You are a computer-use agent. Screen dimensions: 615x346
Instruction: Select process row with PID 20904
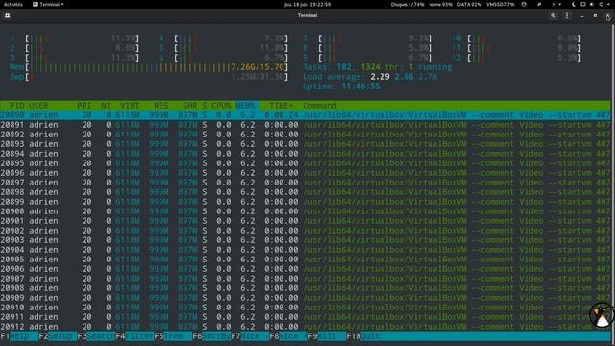306,250
